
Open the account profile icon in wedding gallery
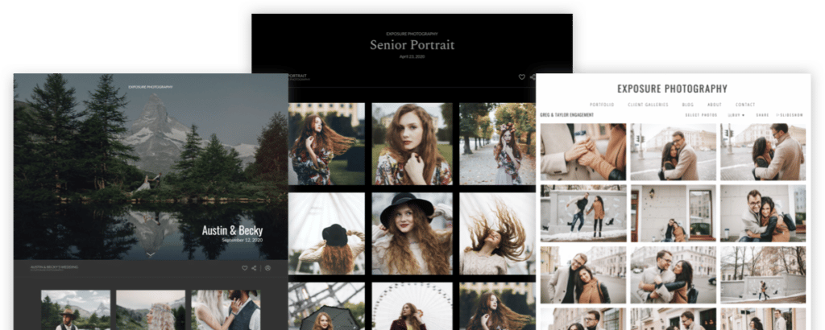click(x=267, y=268)
